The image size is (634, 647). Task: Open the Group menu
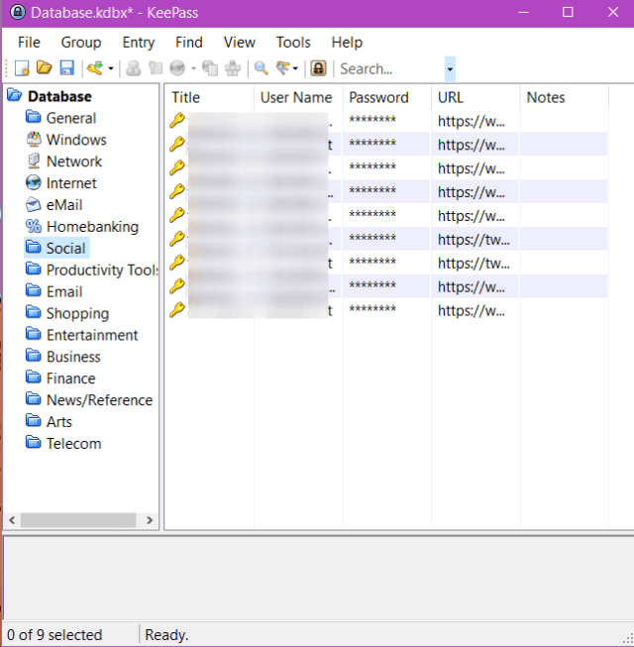point(81,42)
